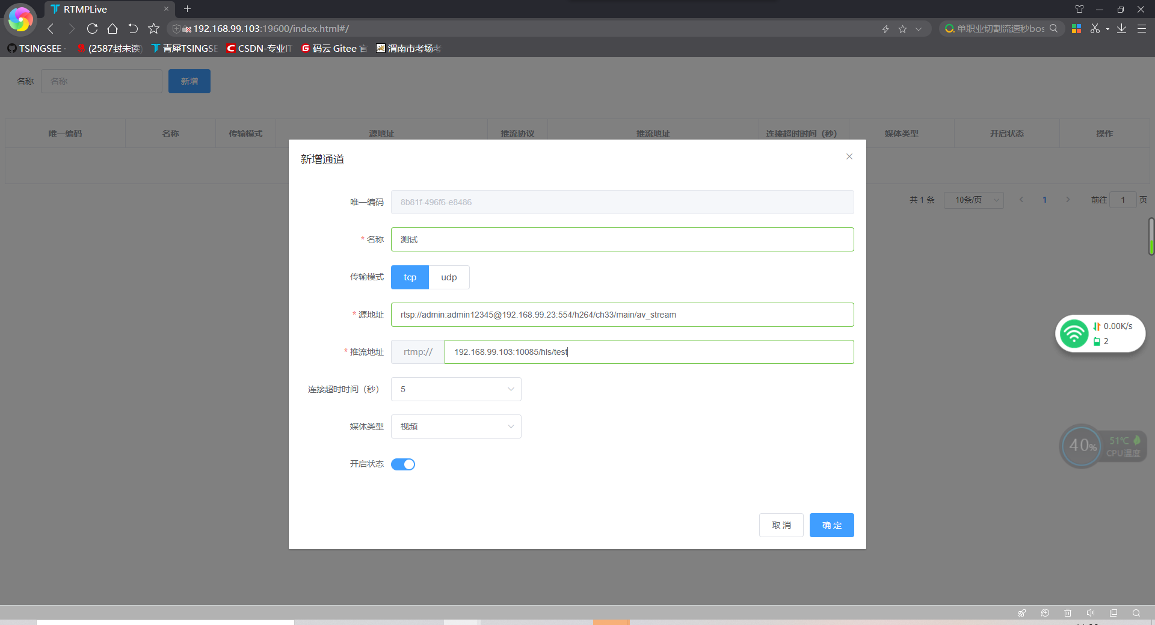1155x625 pixels.
Task: Go to browser home icon
Action: (x=112, y=28)
